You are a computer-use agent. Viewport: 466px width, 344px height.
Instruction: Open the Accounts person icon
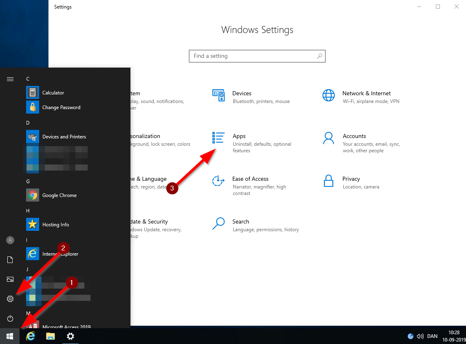point(328,138)
